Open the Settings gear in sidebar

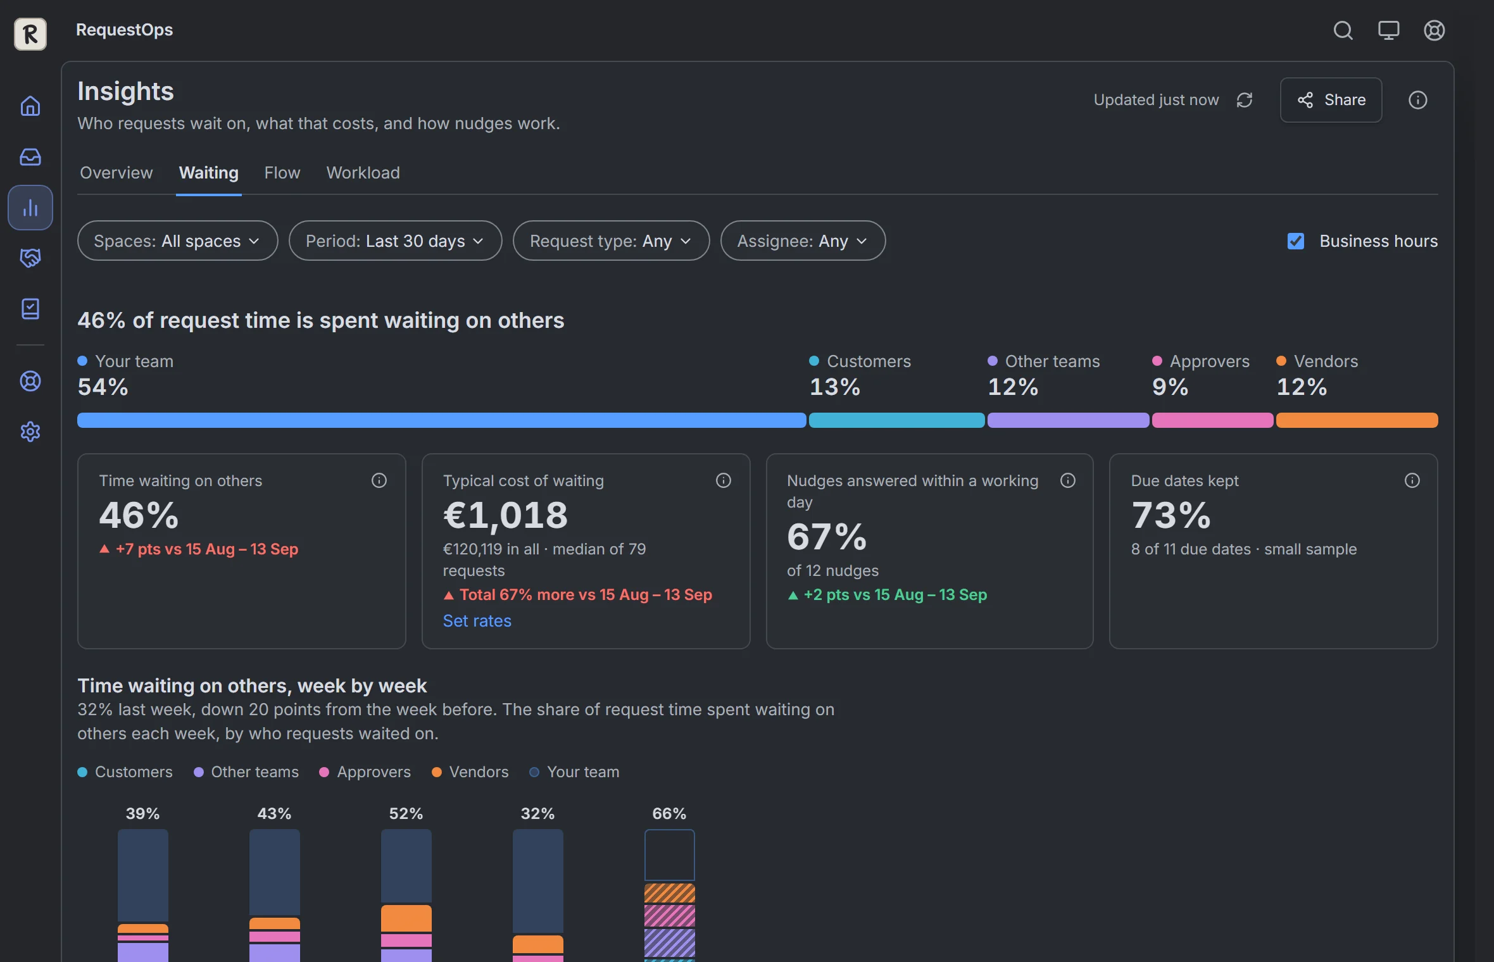[x=30, y=432]
